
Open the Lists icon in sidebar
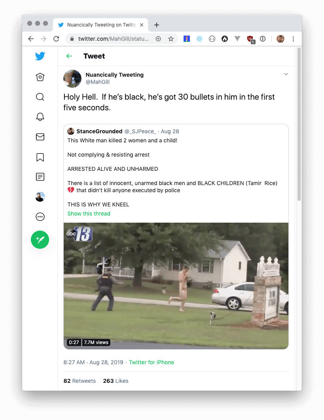point(40,177)
